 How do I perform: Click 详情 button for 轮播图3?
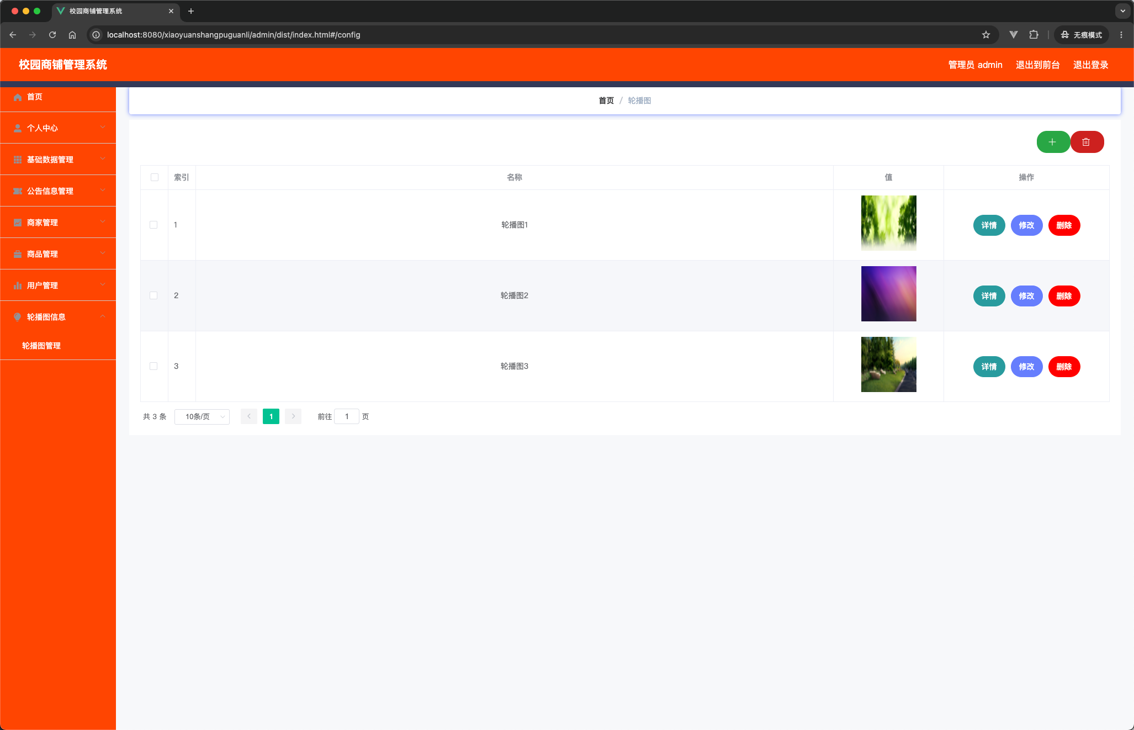[989, 367]
